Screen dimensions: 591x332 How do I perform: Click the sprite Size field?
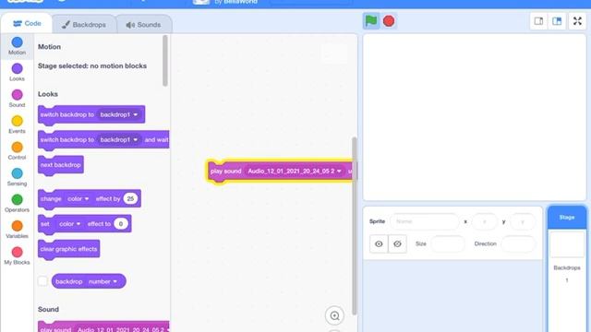(448, 243)
